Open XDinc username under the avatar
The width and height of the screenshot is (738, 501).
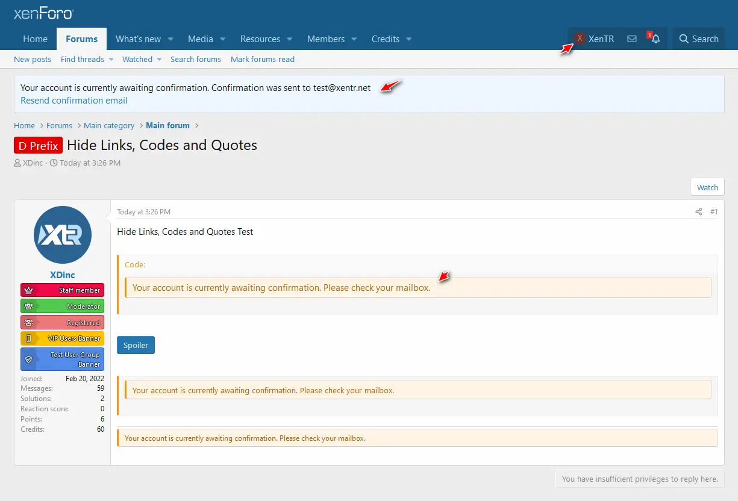coord(63,275)
